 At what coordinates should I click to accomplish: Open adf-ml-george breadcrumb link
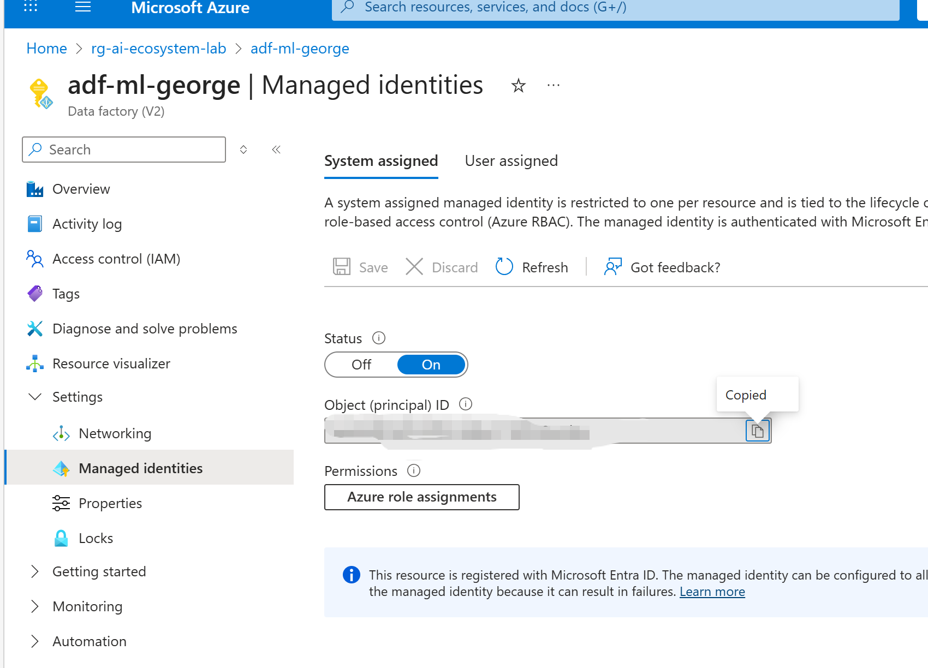click(x=300, y=49)
